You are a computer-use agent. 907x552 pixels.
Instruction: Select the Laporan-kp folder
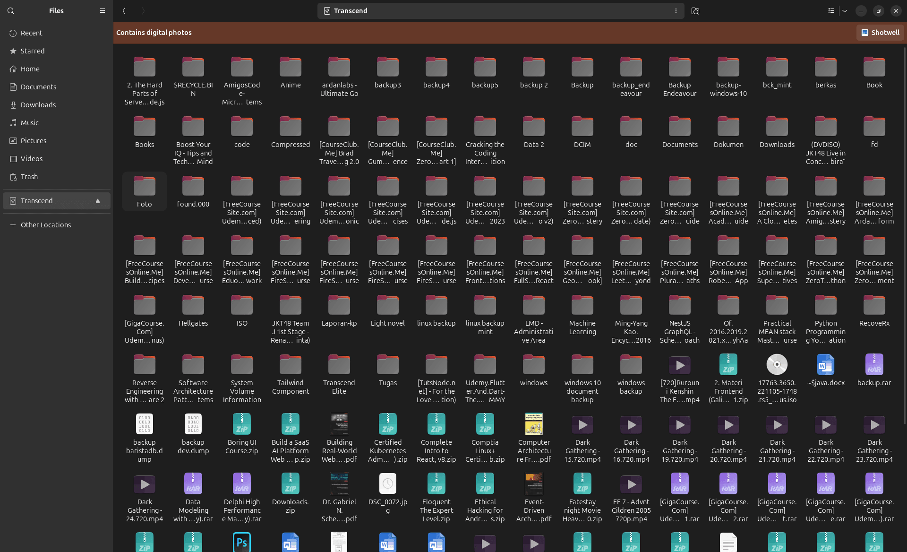(339, 311)
